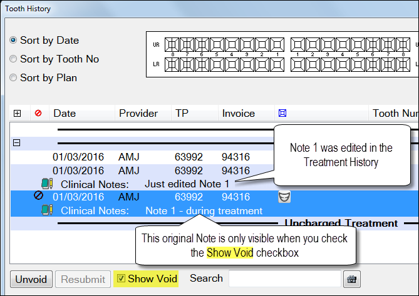
Task: Select 01/03/2016 row above 'Just edited Note 1'
Action: click(x=78, y=170)
